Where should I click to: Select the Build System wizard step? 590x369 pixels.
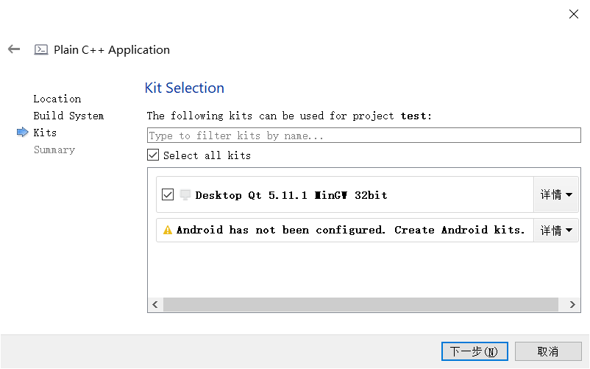click(68, 116)
